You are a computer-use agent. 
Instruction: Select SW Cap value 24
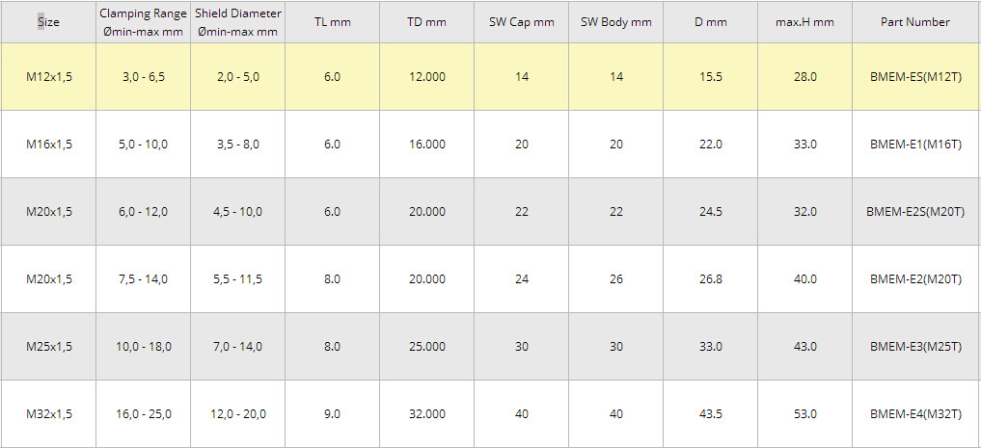[522, 279]
